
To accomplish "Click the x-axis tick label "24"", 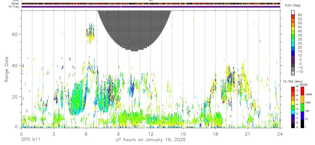I will (280, 134).
